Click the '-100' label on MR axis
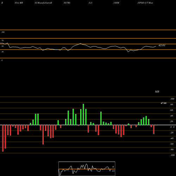 pos(172,155)
